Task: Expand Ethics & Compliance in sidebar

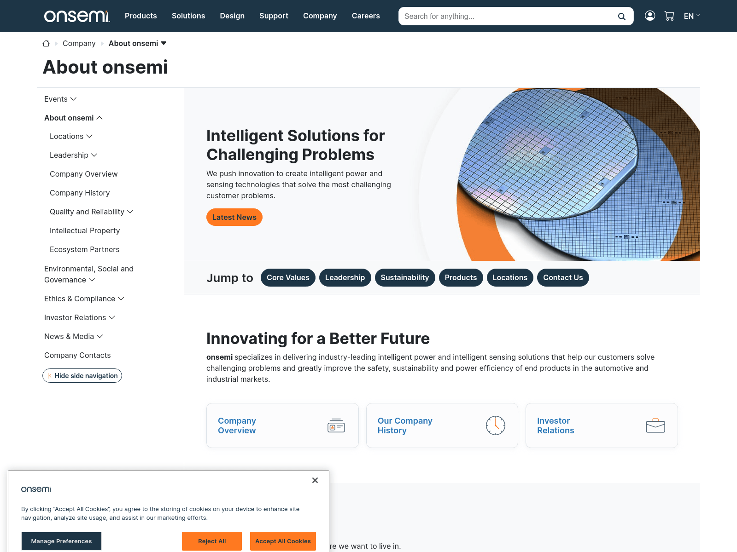Action: tap(121, 299)
